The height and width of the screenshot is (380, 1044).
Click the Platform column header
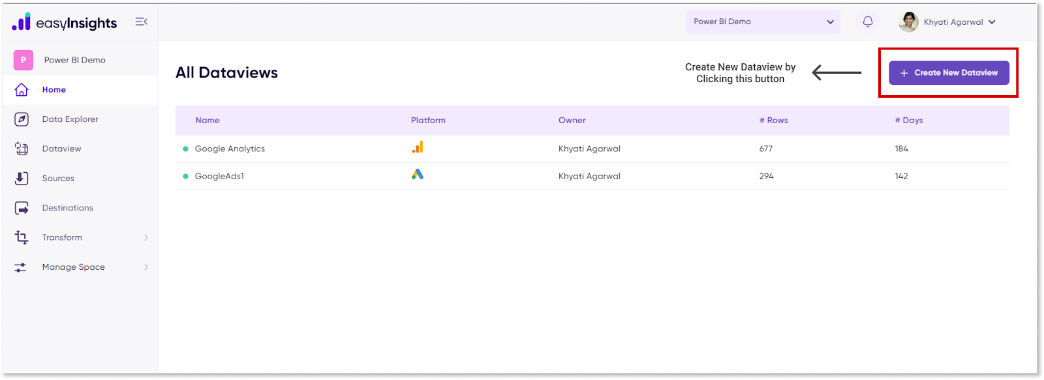coord(428,120)
